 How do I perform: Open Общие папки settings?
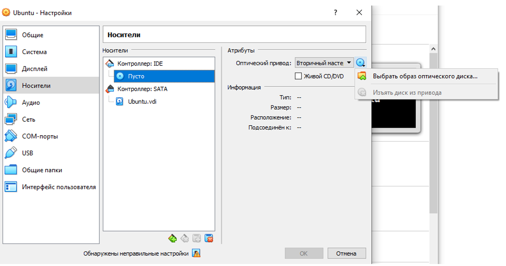(51, 170)
